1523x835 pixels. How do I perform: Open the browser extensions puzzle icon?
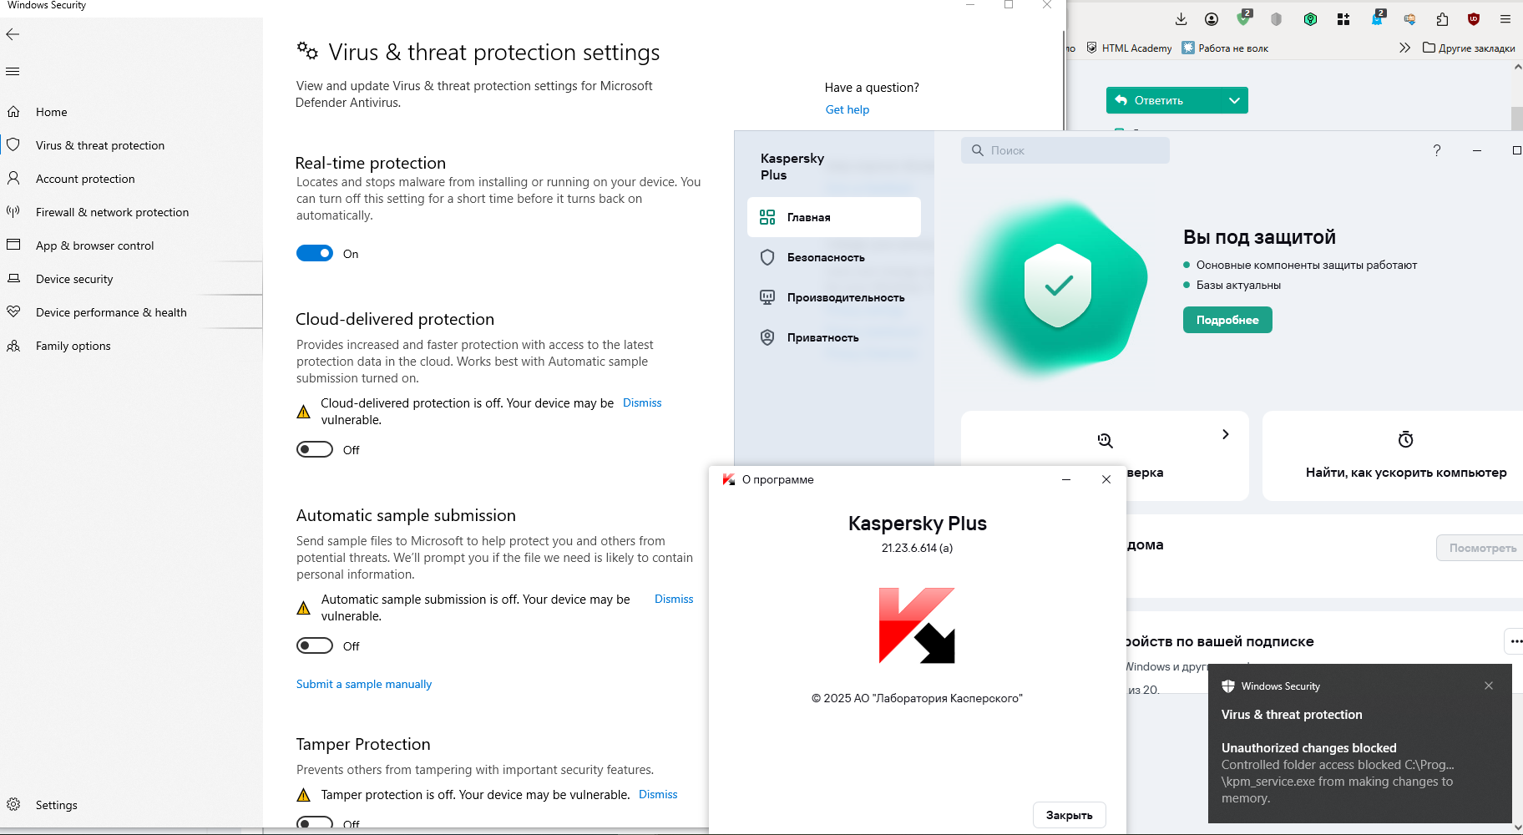coord(1442,19)
